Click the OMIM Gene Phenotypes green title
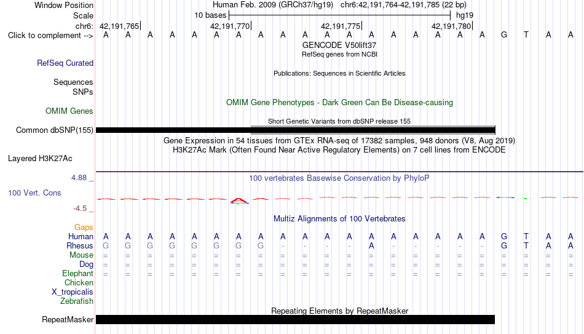This screenshot has width=584, height=334. (x=339, y=103)
